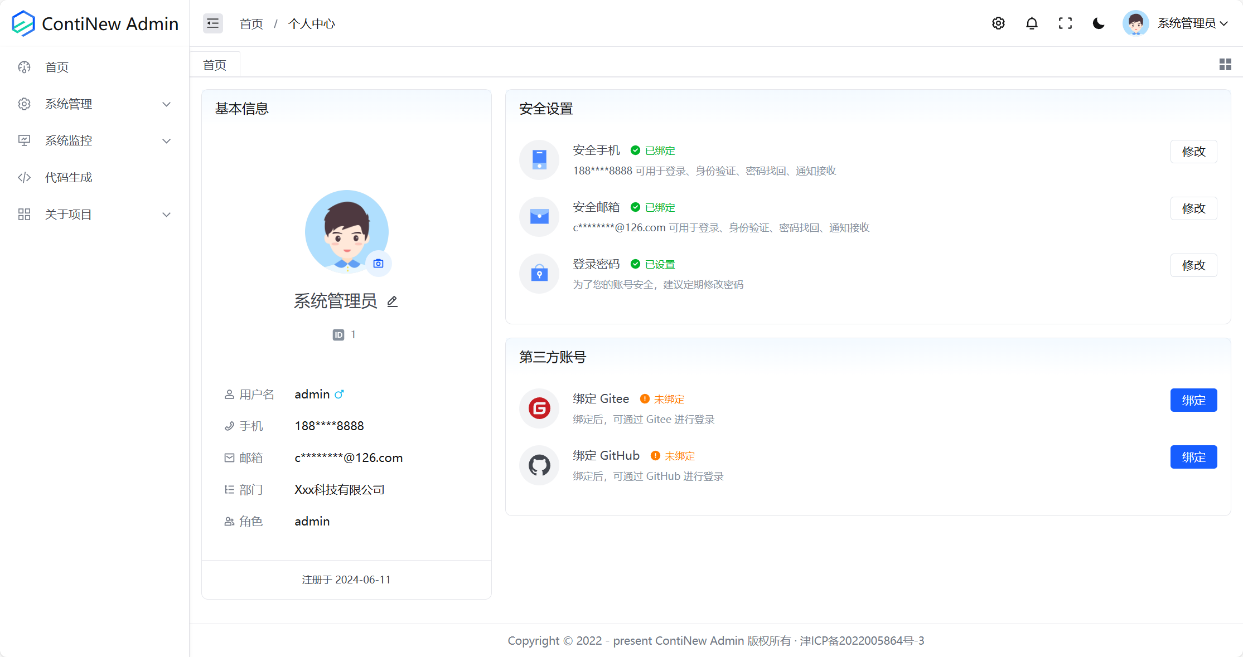Viewport: 1243px width, 657px height.
Task: Click the GitHub icon in 第三方账号
Action: tap(539, 465)
